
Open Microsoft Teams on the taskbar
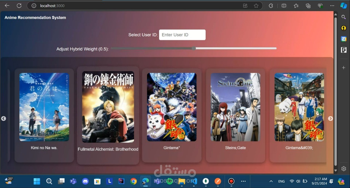(x=73, y=181)
